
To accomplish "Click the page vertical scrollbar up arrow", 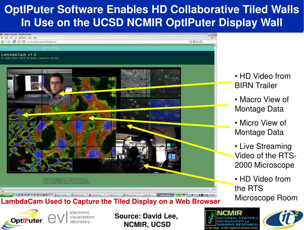I will (x=216, y=46).
